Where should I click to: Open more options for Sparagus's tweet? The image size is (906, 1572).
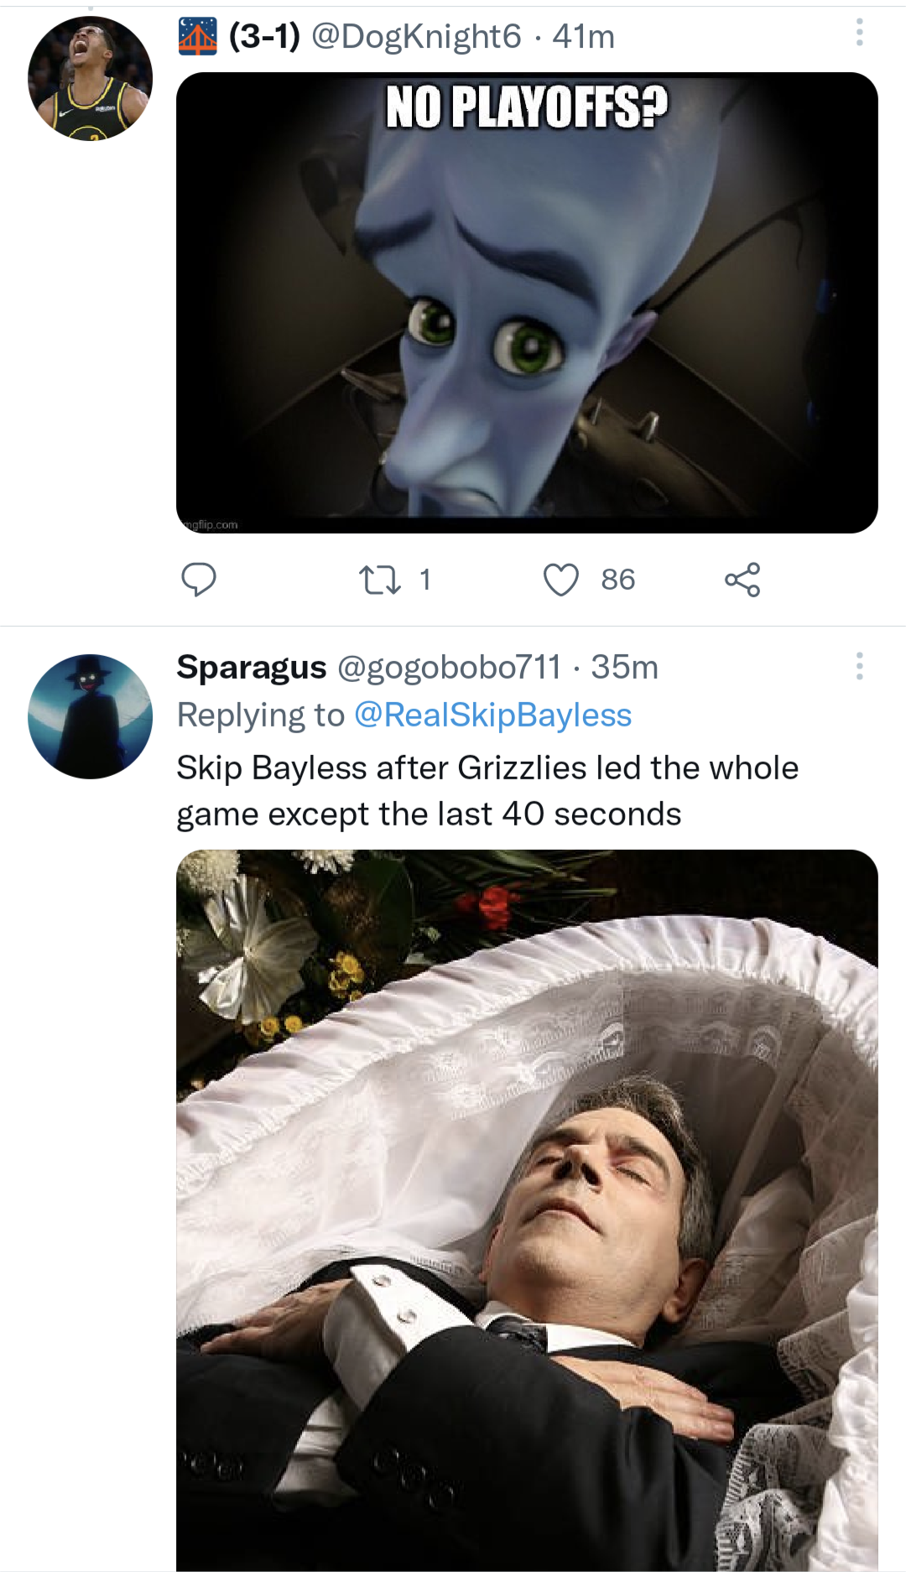[859, 666]
